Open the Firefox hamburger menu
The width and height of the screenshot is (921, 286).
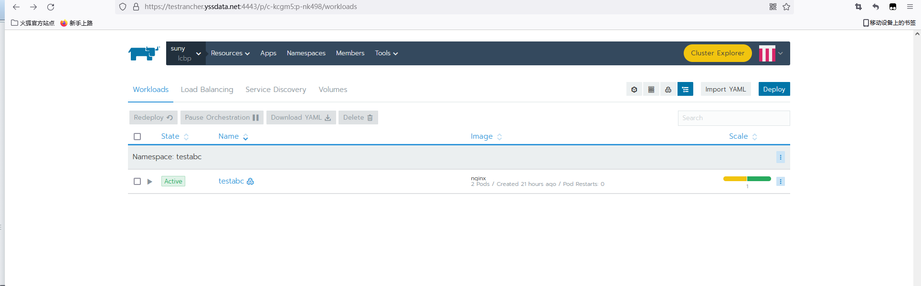coord(910,7)
